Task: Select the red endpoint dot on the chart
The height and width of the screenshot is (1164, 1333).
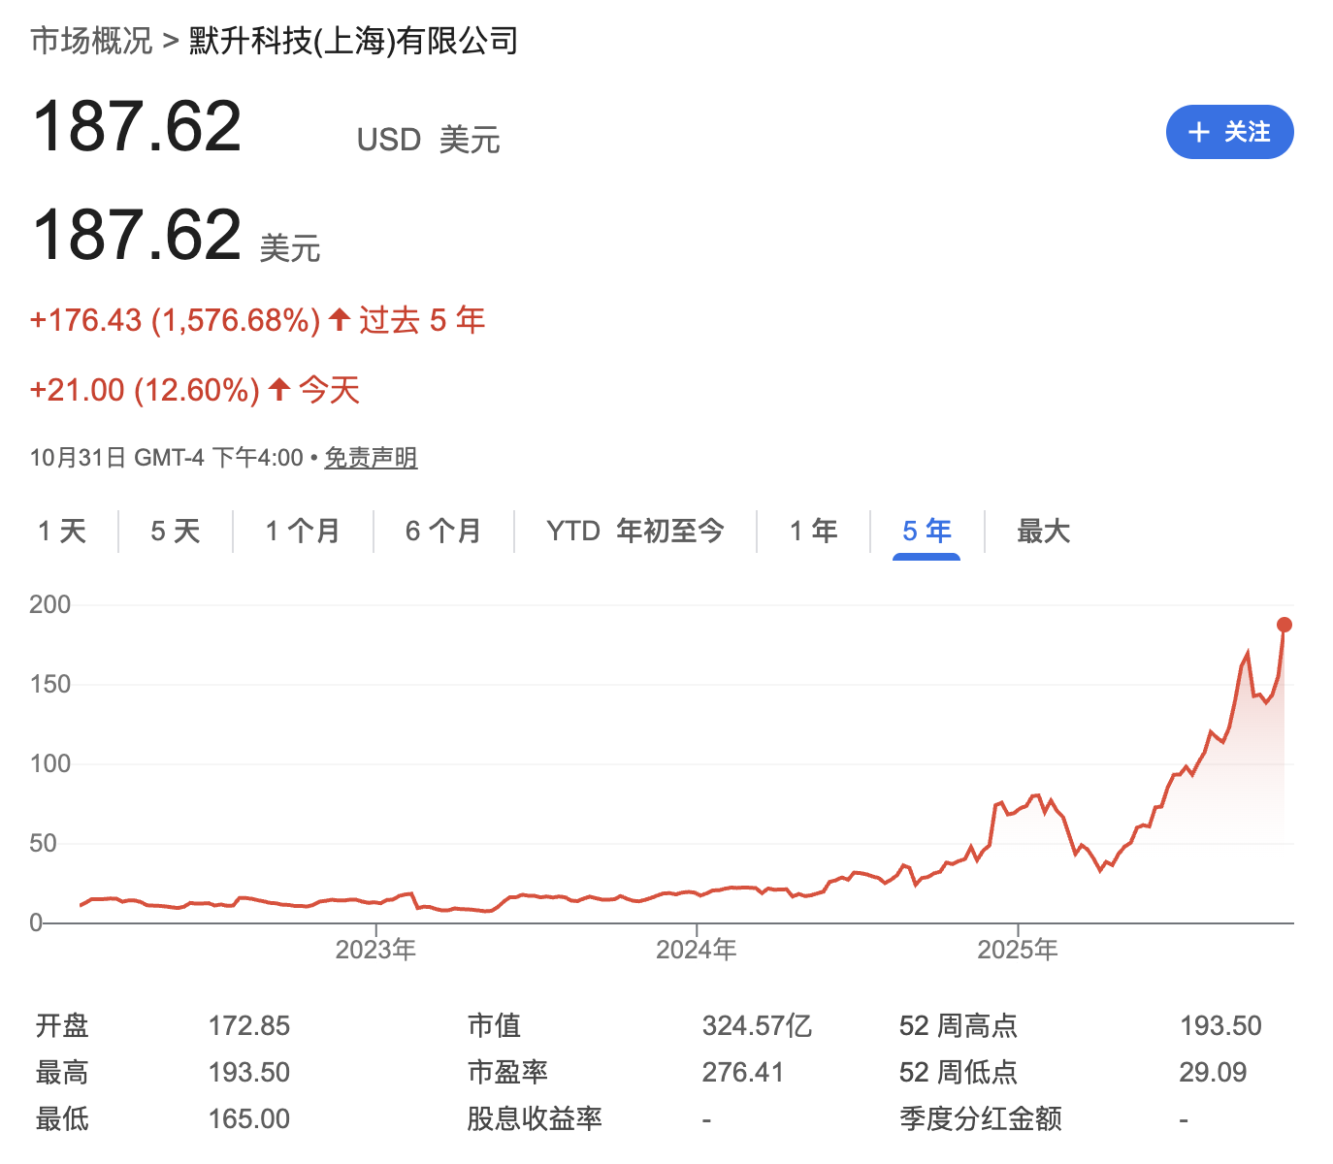Action: 1284,625
